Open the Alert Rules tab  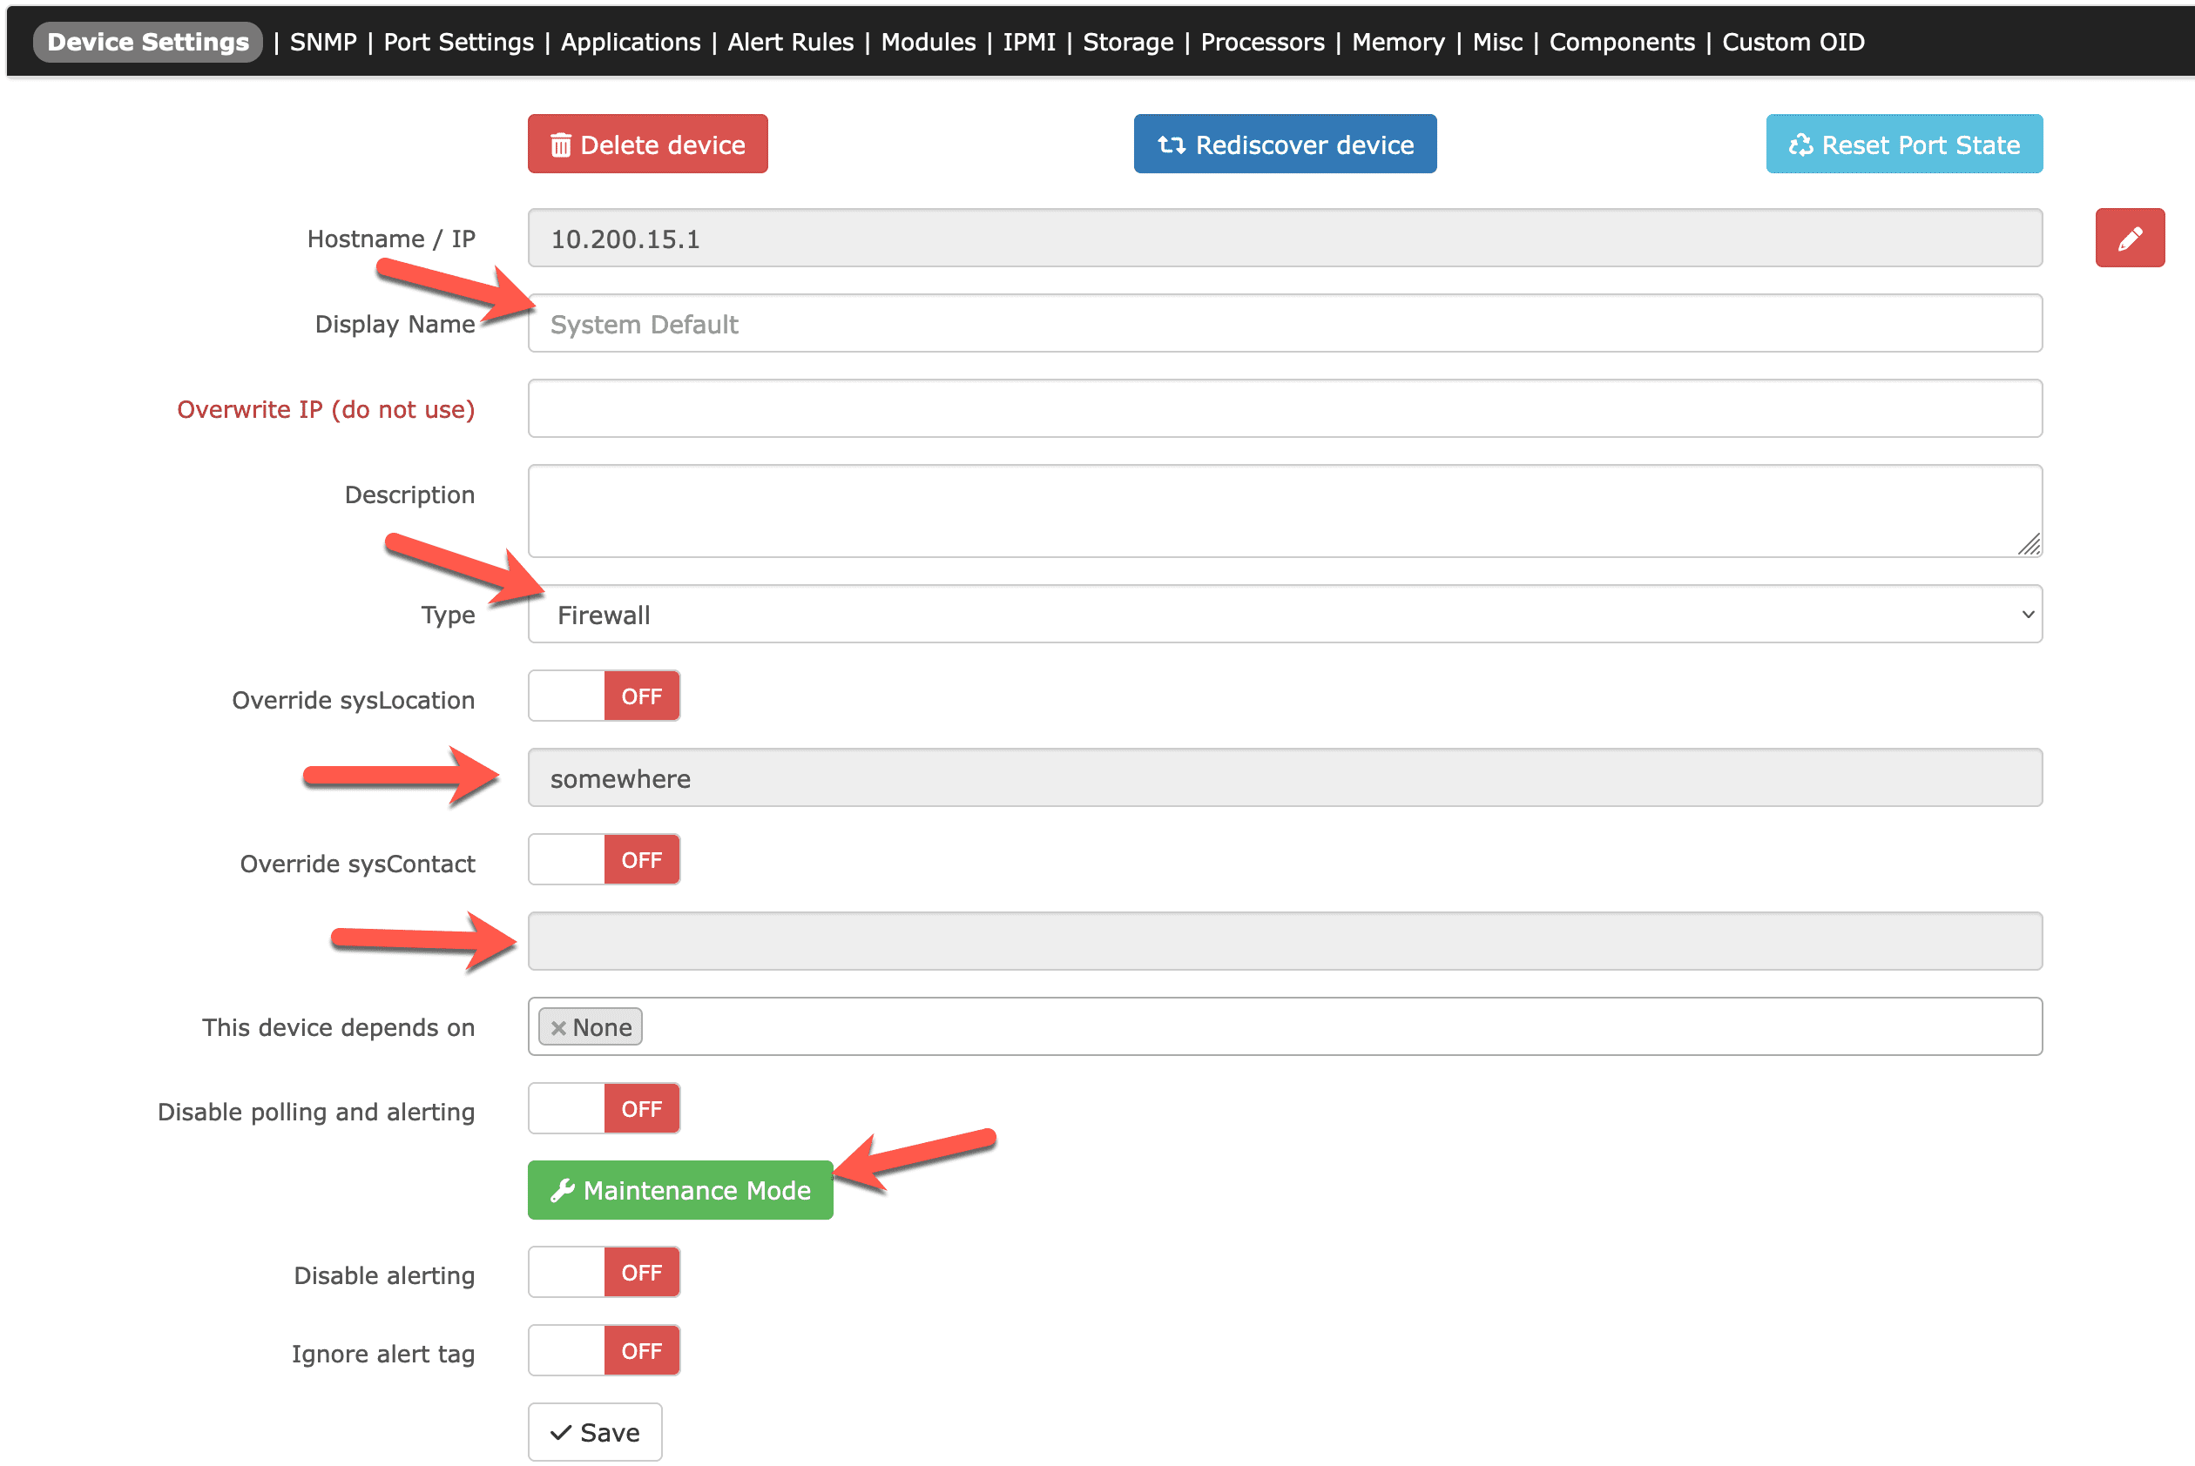click(790, 42)
